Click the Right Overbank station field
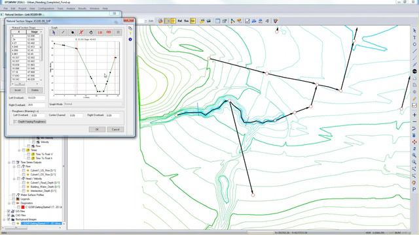The width and height of the screenshot is (419, 235). coord(36,105)
